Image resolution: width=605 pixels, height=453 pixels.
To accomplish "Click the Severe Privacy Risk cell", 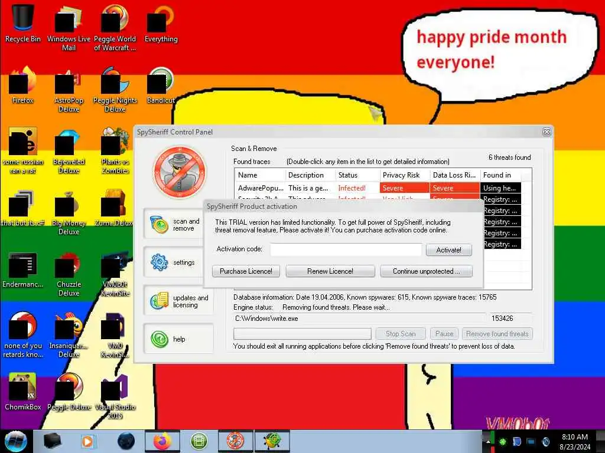I will click(x=404, y=188).
